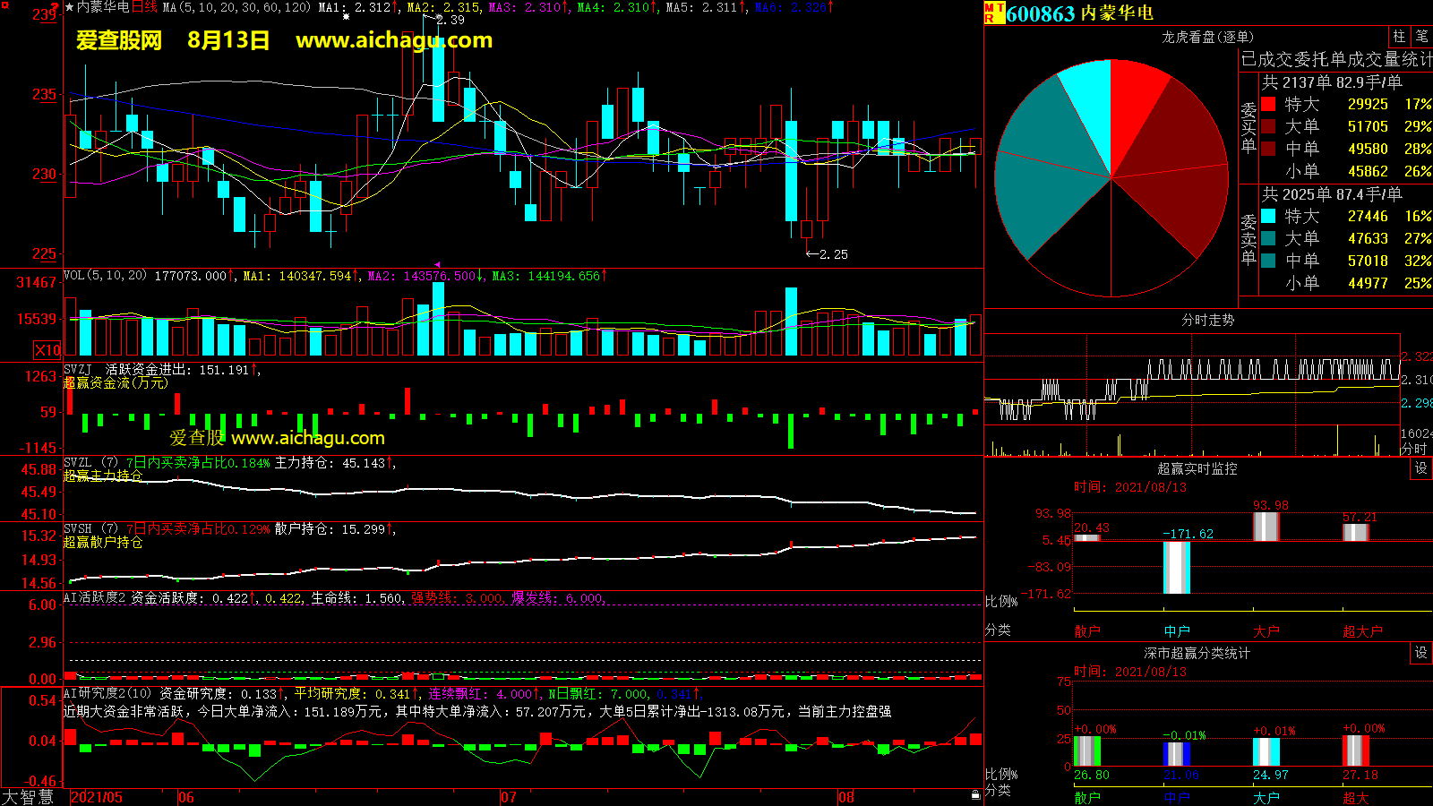This screenshot has width=1433, height=806.
Task: Open the SVZJ indicator selector
Action: [x=78, y=370]
